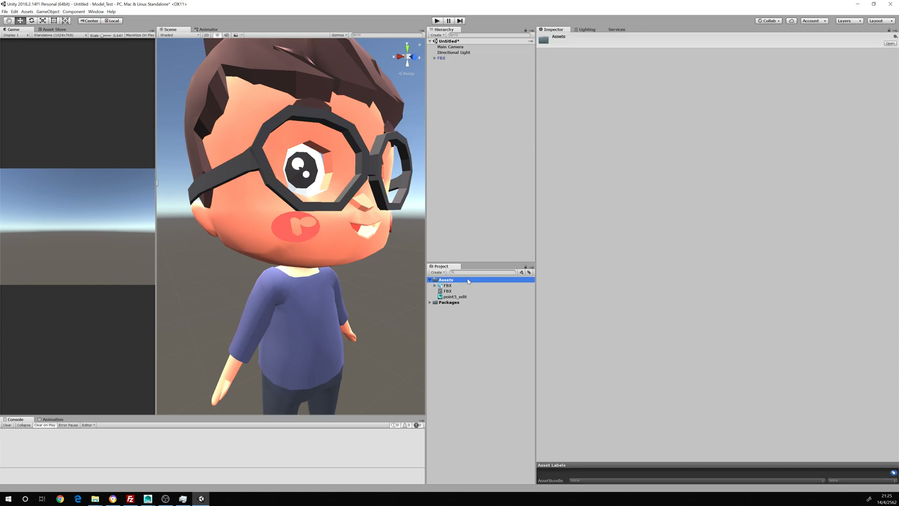Toggle Local/Global handle rotation
Screen dimensions: 899x506
[x=112, y=21]
